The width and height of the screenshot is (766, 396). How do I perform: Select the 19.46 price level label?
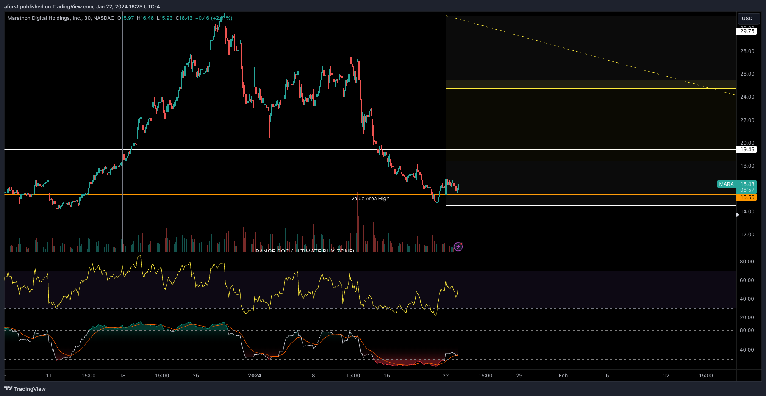click(747, 149)
